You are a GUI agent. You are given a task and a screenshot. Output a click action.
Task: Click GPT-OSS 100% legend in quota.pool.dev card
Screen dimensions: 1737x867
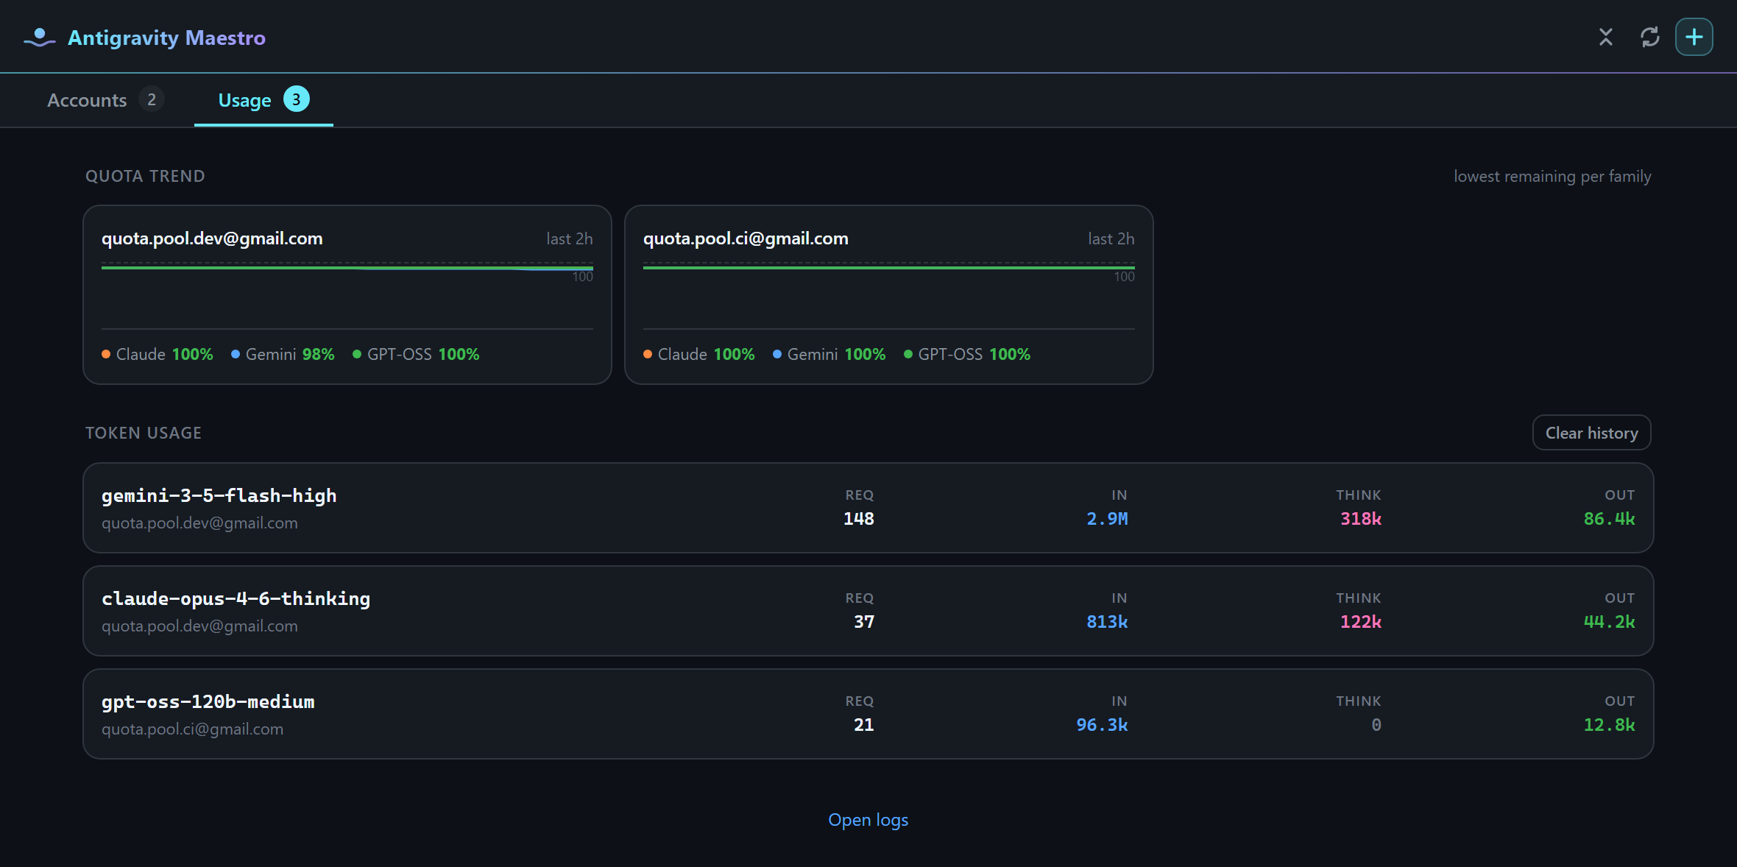click(416, 354)
